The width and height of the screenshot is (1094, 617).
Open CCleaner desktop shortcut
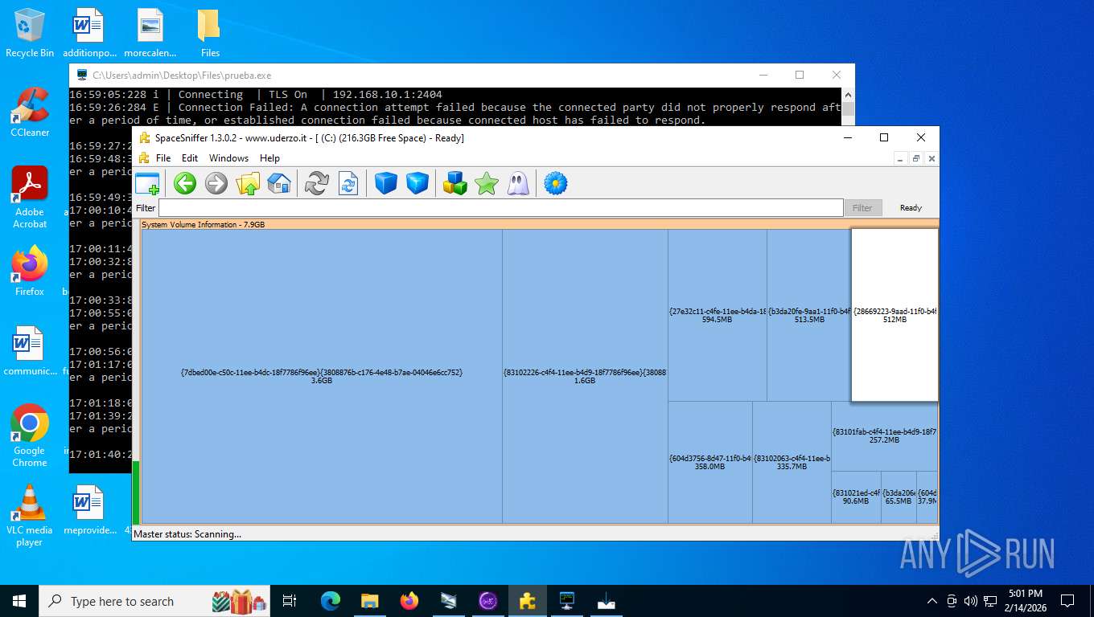pos(30,112)
